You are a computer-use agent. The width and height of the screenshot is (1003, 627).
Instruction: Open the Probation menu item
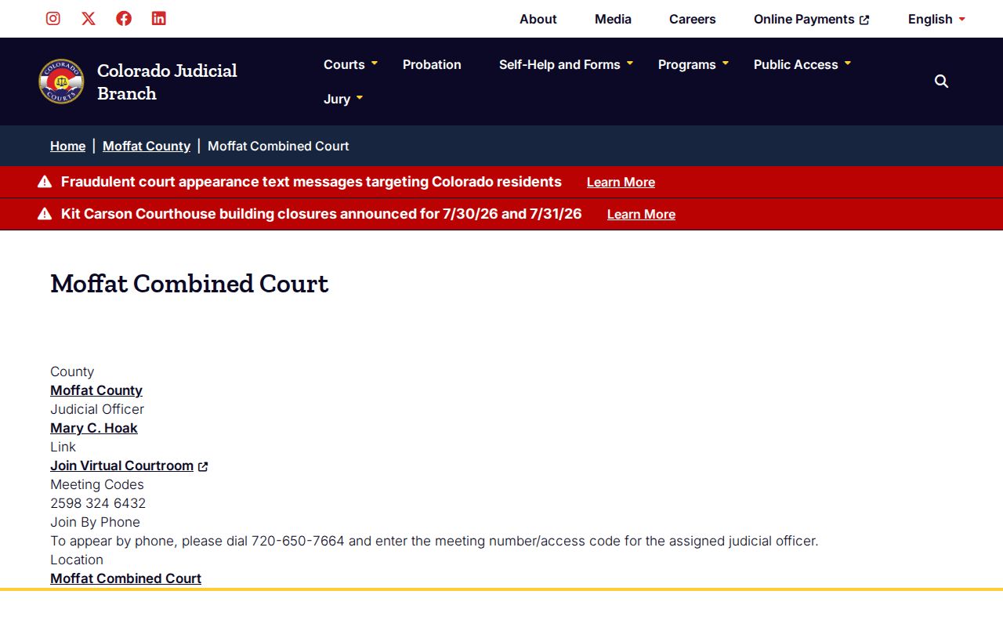point(432,64)
